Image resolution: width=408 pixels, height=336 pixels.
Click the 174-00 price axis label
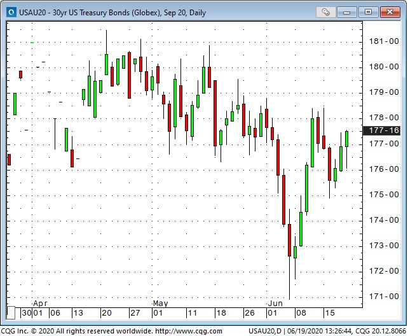pyautogui.click(x=384, y=220)
